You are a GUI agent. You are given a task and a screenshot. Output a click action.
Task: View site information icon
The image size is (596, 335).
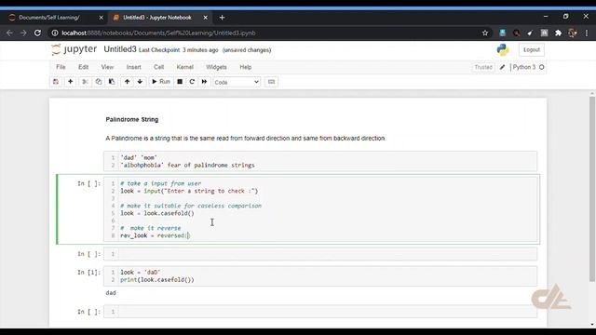pyautogui.click(x=55, y=33)
